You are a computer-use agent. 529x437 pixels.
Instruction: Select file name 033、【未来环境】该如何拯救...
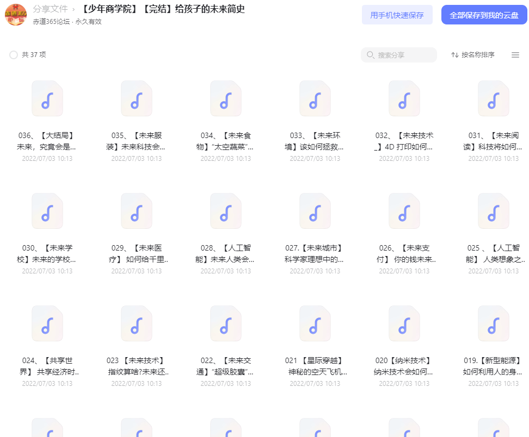pyautogui.click(x=315, y=141)
